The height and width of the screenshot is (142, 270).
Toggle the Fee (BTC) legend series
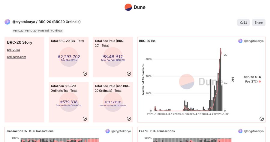click(253, 82)
